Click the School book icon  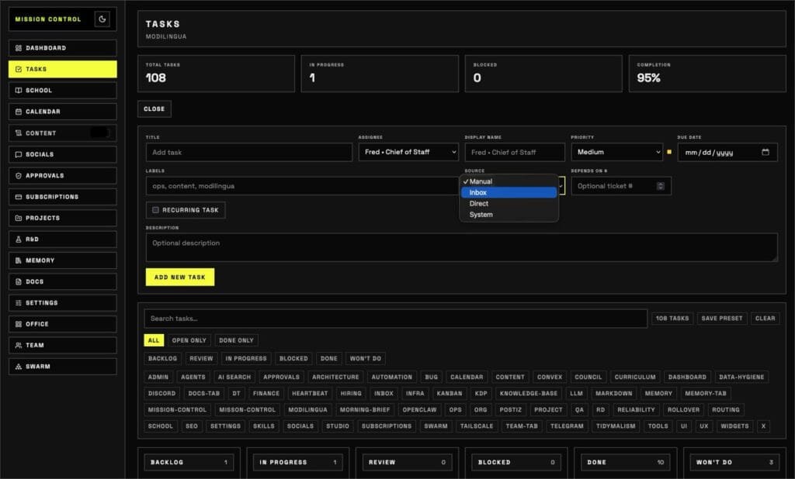19,91
